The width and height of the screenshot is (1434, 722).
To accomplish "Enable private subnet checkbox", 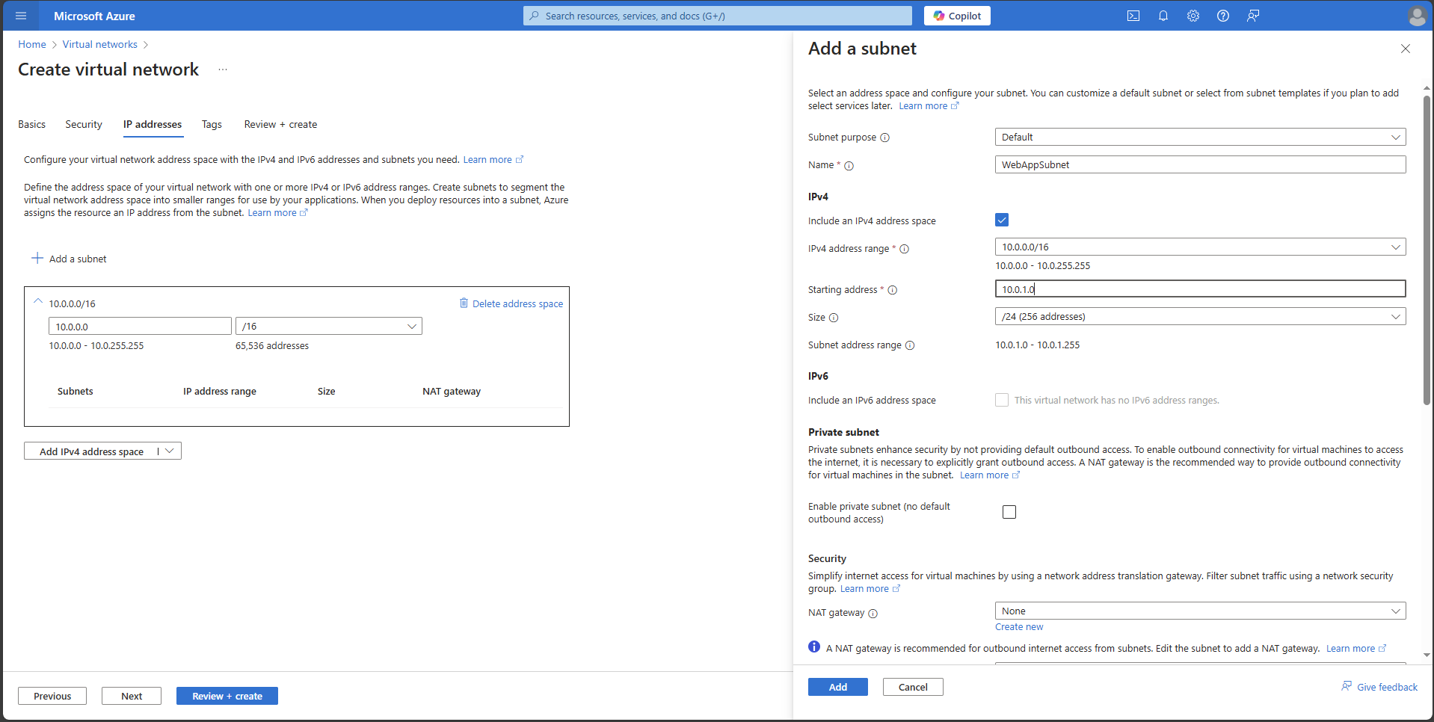I will point(1009,512).
